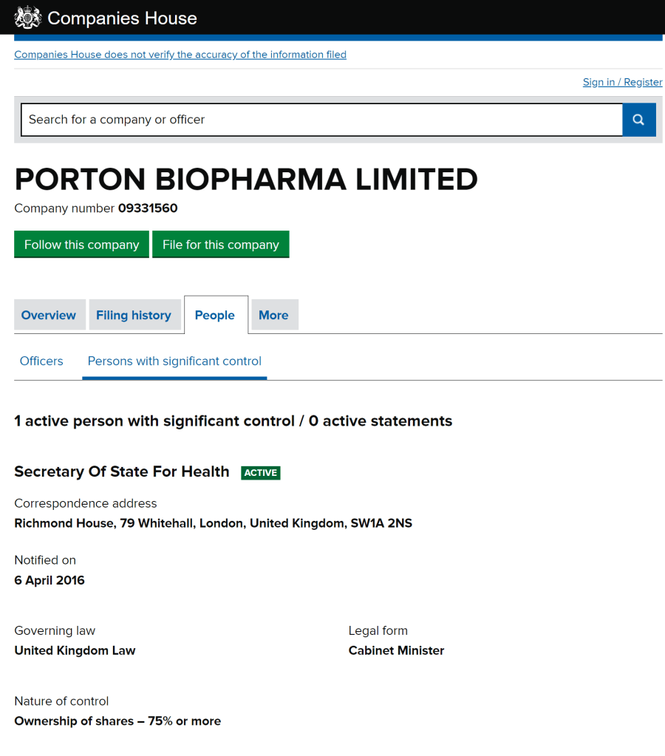
Task: Select the Persons with significant control sub-tab
Action: pos(174,361)
